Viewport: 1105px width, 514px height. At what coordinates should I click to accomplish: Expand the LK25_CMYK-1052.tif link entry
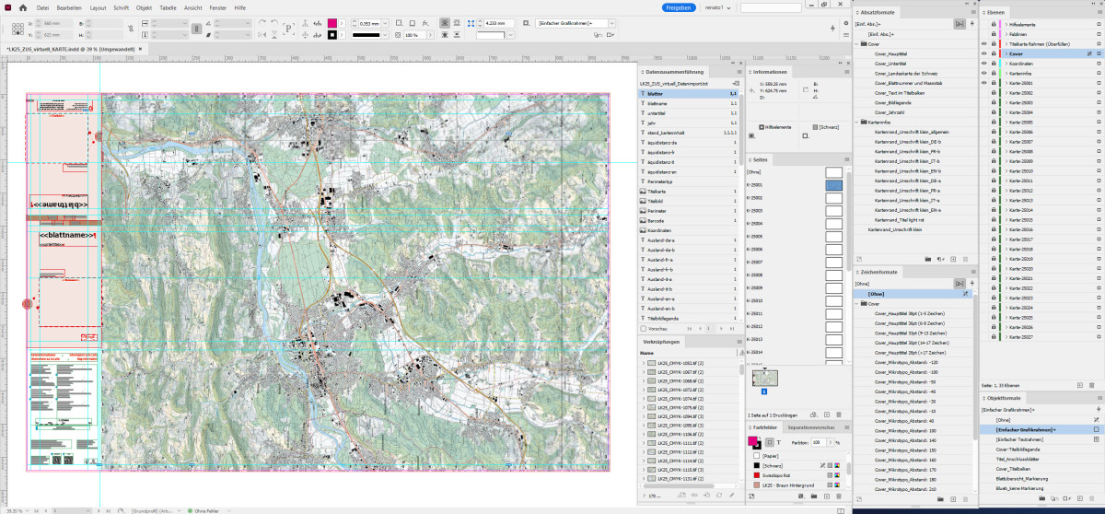point(644,363)
